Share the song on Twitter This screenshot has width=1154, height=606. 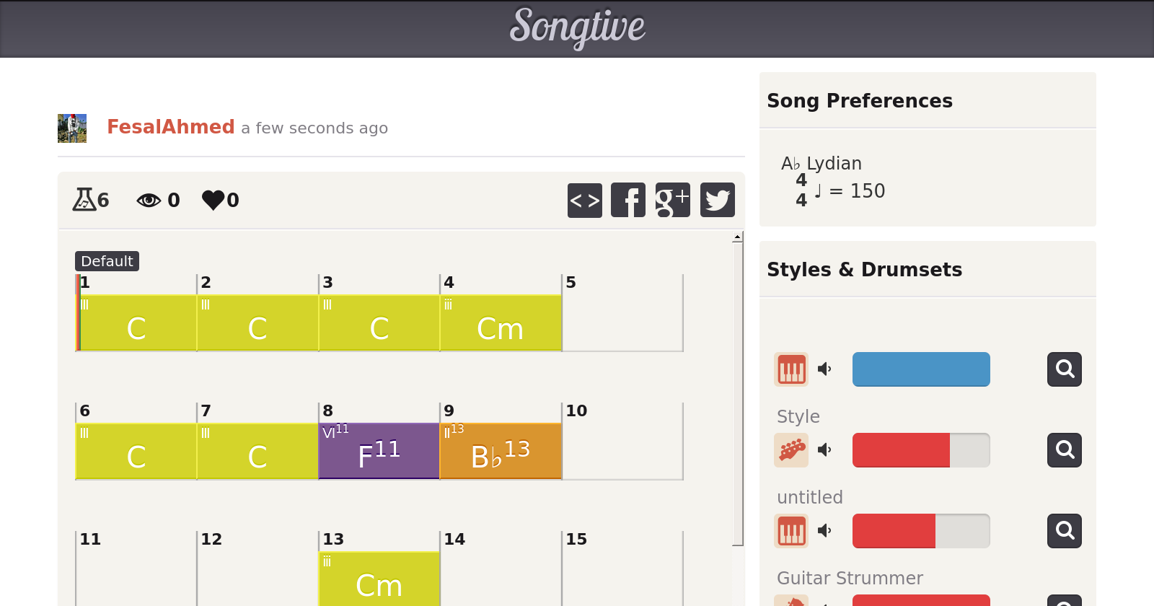pos(717,200)
